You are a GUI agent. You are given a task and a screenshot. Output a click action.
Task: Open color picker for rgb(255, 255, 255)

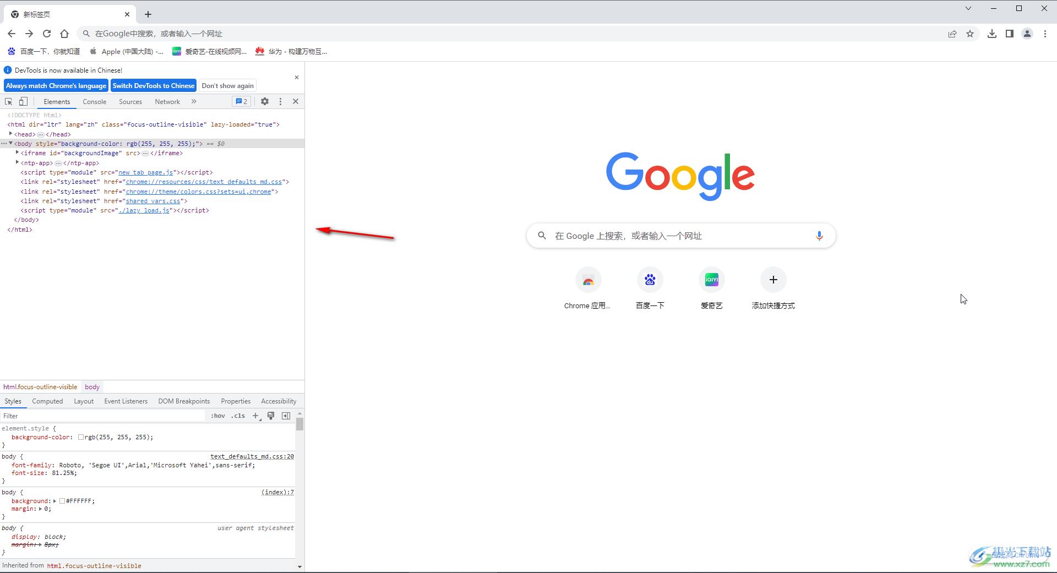coord(81,437)
